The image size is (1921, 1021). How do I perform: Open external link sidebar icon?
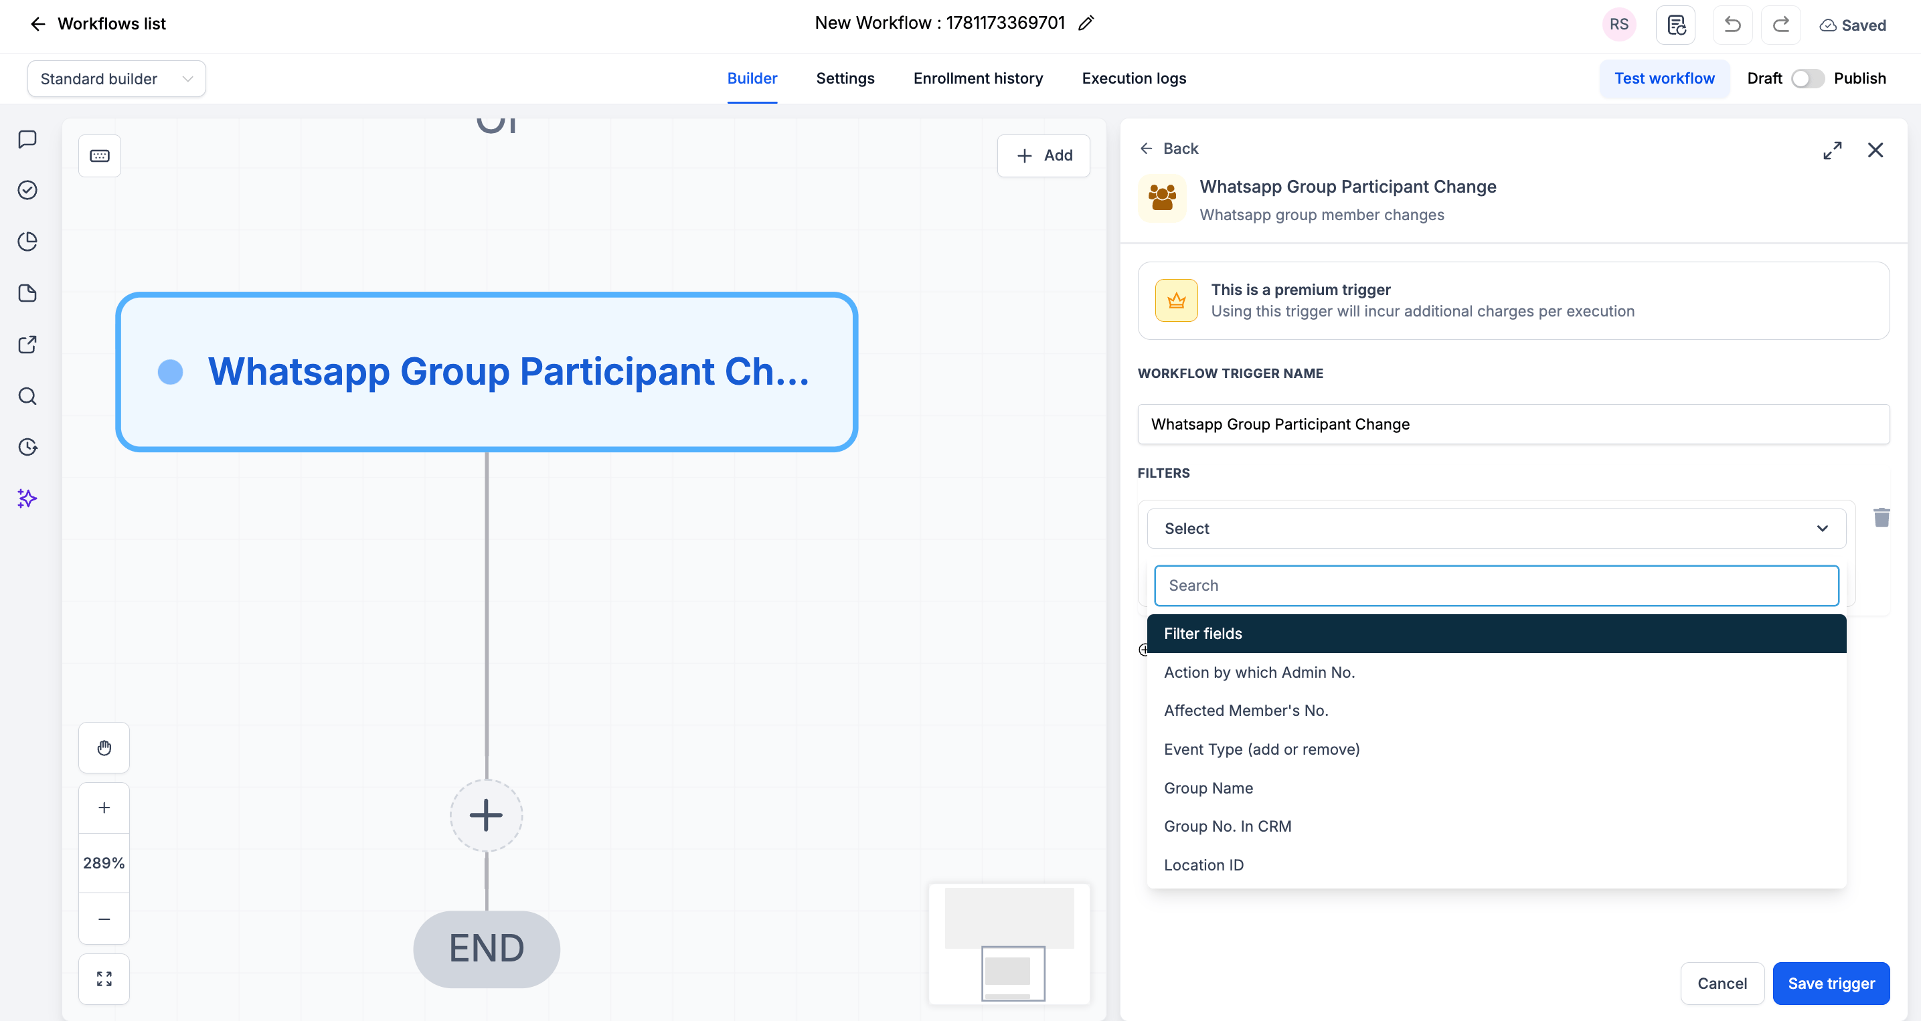click(x=27, y=345)
